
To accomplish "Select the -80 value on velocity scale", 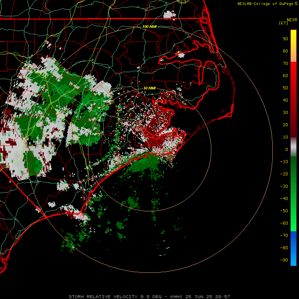I will tap(284, 248).
